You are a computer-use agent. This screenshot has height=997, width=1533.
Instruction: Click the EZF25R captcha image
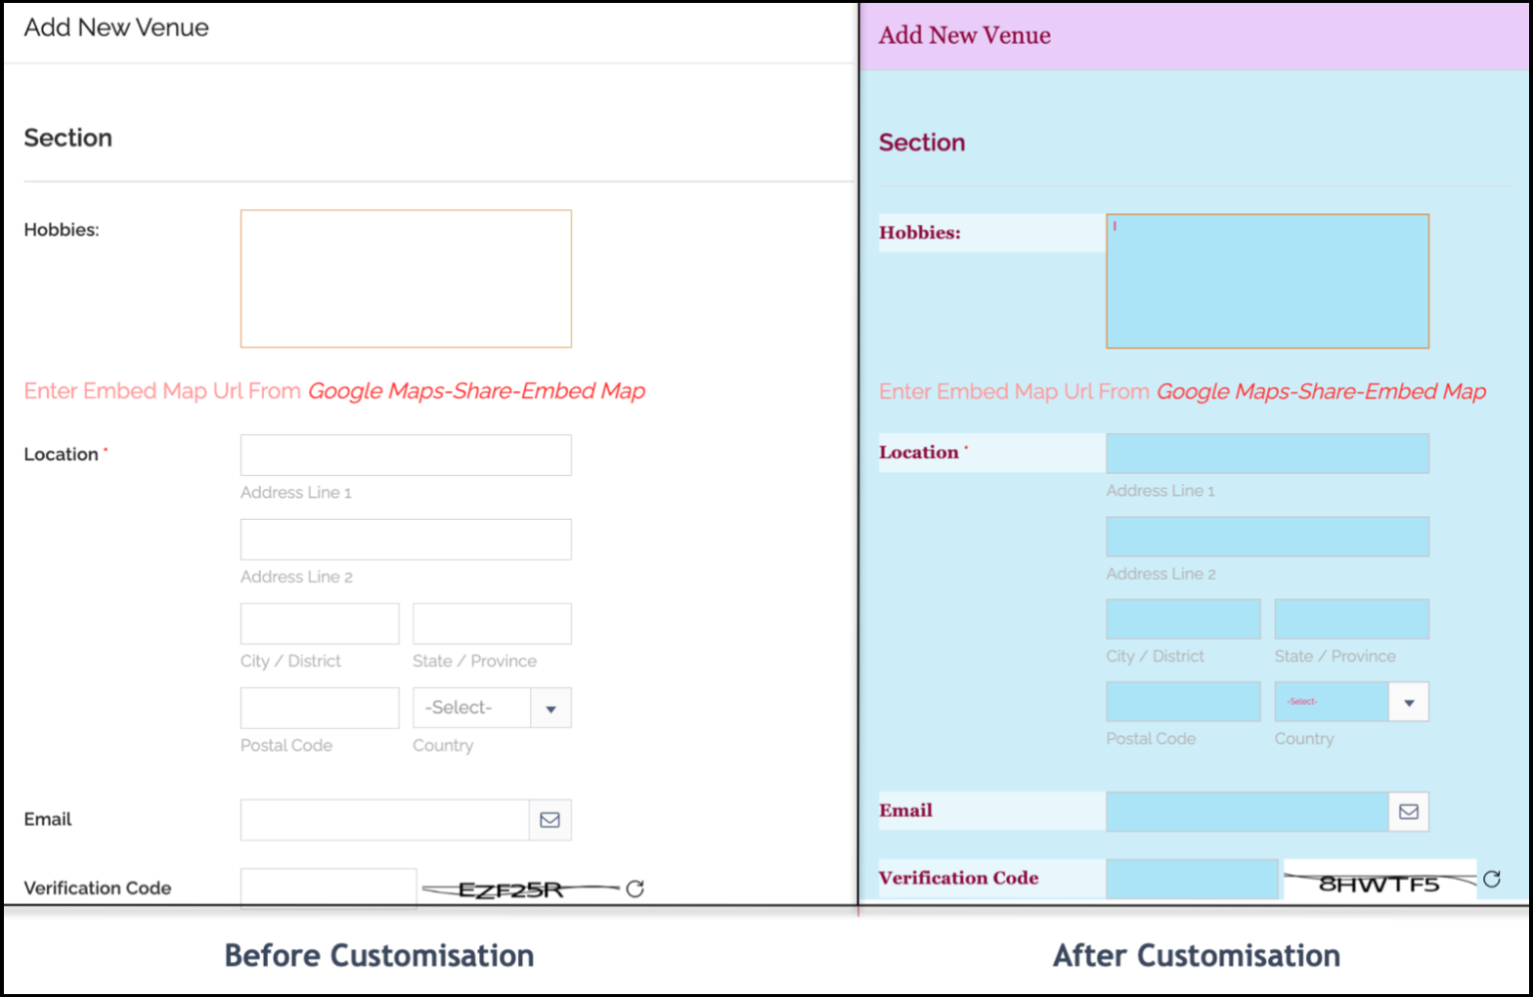520,889
